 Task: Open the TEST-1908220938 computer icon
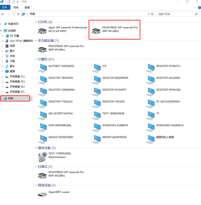96,116
